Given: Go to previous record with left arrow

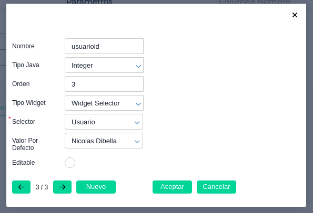Looking at the screenshot, I should click(21, 187).
